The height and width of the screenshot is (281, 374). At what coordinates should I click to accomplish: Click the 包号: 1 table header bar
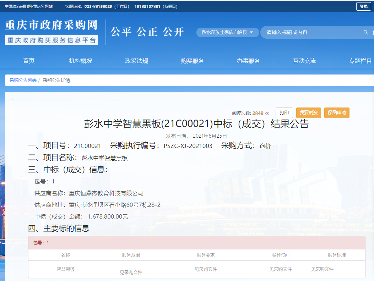(196, 243)
